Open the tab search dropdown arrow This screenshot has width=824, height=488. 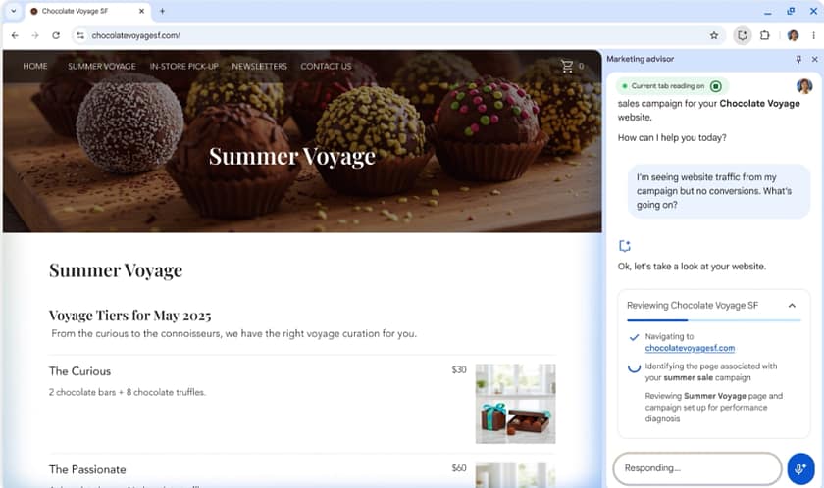(13, 11)
